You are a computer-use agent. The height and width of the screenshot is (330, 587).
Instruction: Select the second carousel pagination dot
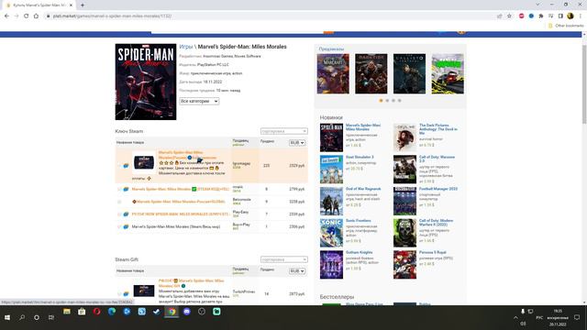pyautogui.click(x=387, y=101)
